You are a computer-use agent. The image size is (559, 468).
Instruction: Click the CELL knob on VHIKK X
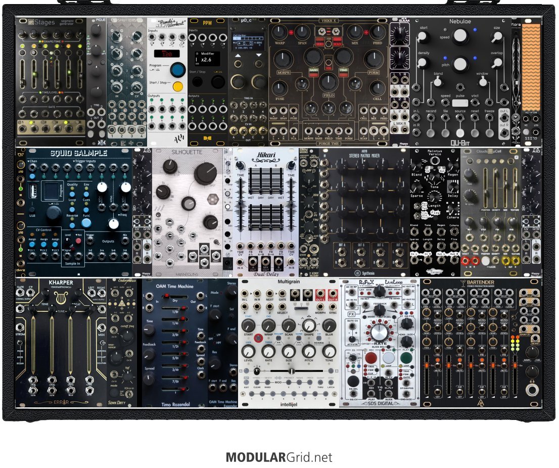[x=377, y=87]
